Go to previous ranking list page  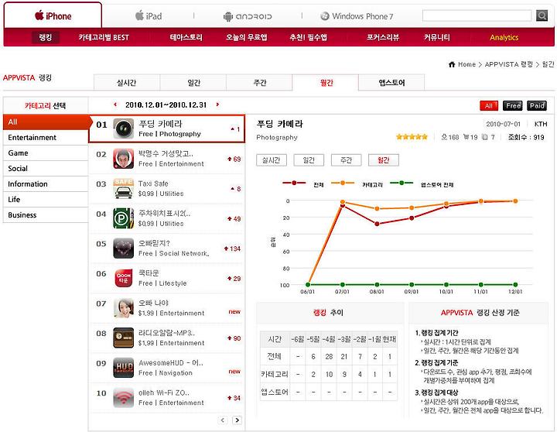[x=223, y=420]
